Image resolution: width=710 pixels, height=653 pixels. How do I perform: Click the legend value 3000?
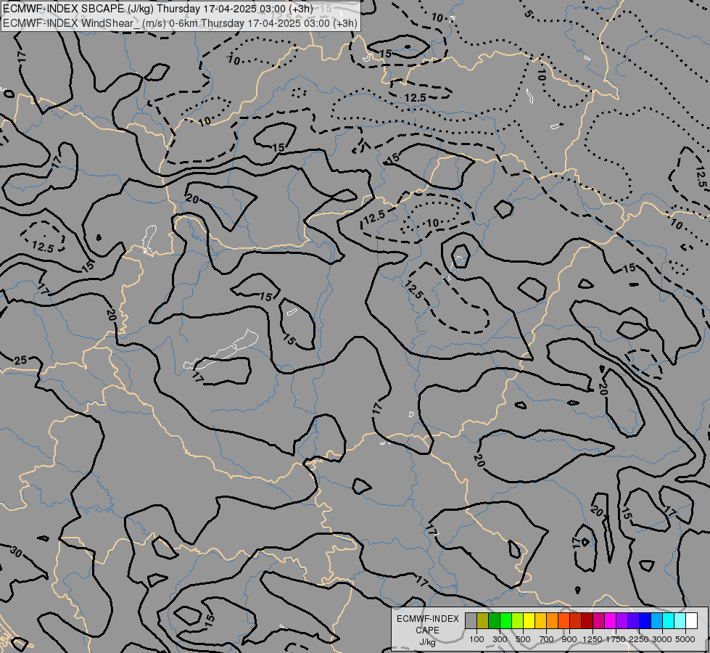662,639
